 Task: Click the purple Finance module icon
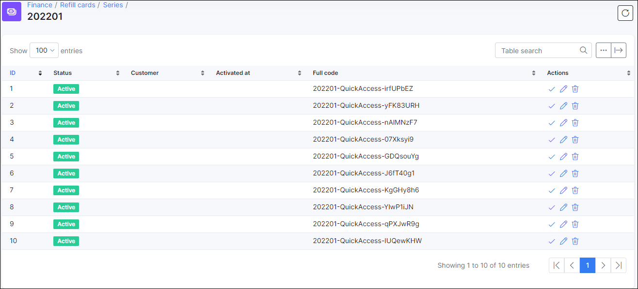pos(12,12)
